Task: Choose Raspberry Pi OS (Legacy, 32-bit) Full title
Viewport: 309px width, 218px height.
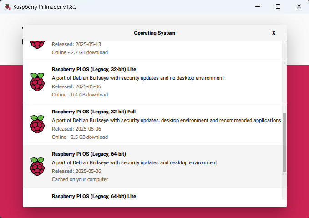Action: tap(94, 112)
